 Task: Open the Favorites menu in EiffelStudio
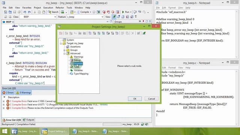coord(27,7)
